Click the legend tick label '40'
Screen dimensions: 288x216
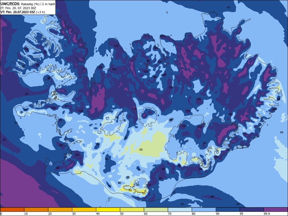pyautogui.click(x=98, y=214)
